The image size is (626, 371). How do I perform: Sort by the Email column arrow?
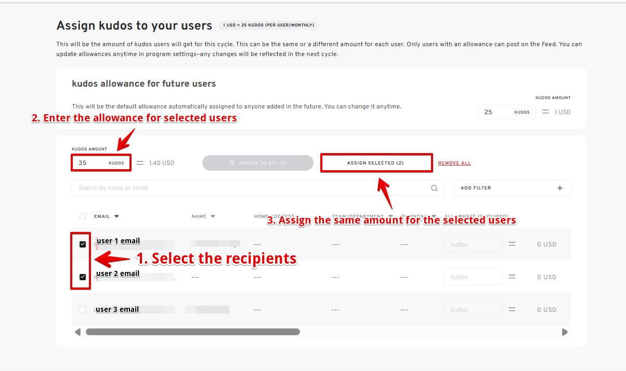coord(117,216)
